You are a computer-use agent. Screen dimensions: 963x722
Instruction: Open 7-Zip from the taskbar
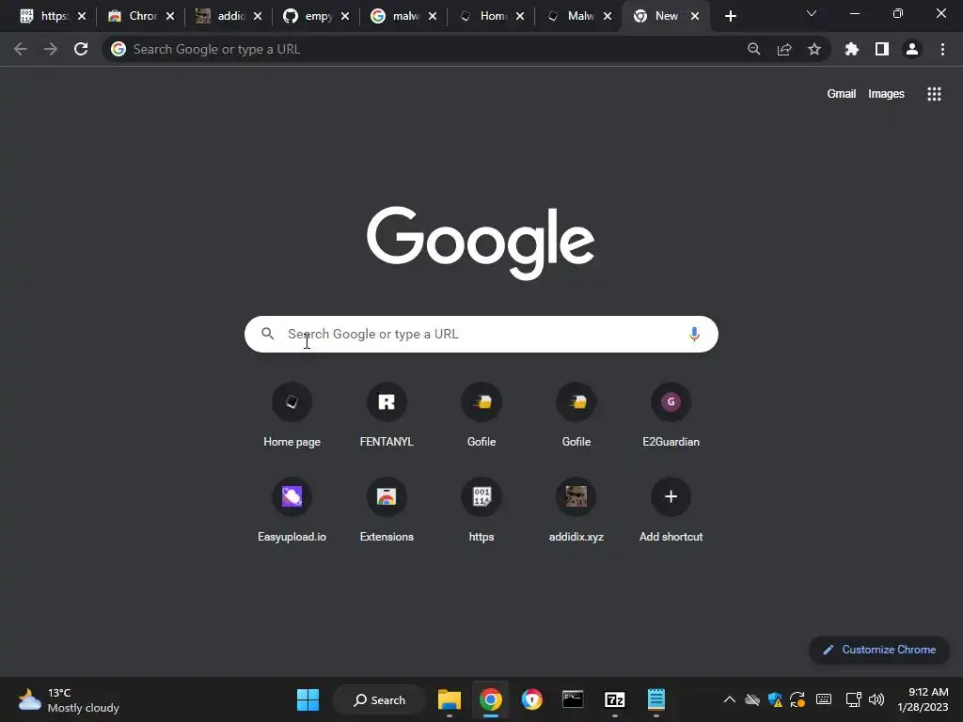(615, 699)
